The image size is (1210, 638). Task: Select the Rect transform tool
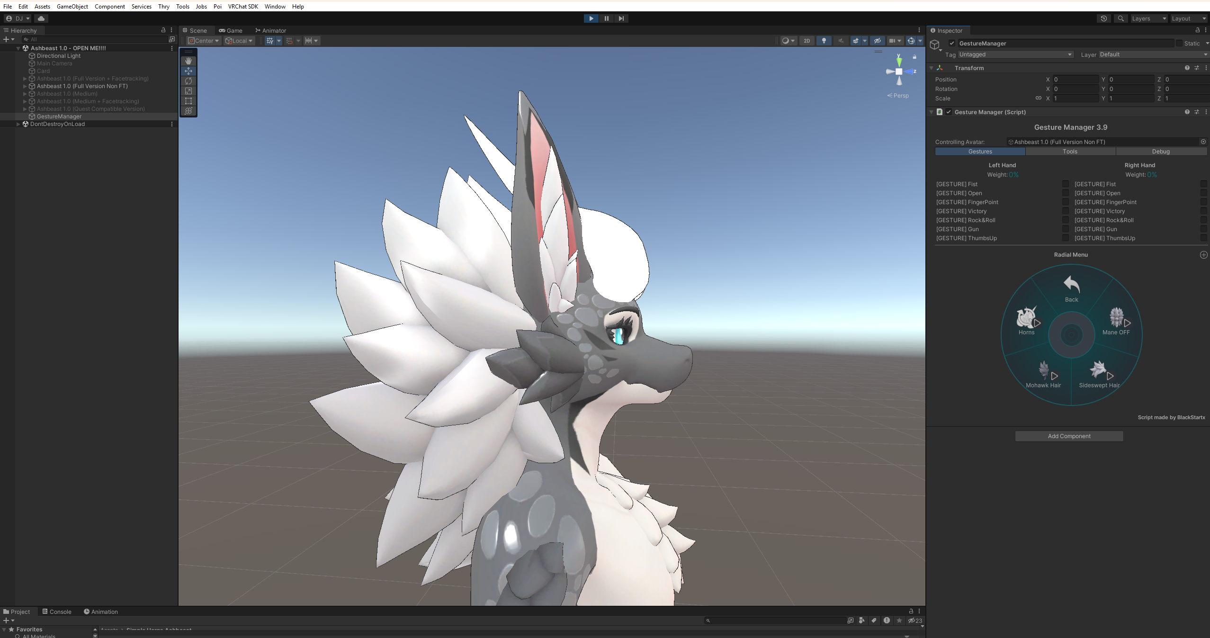point(188,101)
